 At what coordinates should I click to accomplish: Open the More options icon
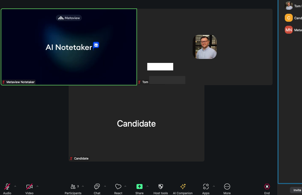[x=227, y=187]
